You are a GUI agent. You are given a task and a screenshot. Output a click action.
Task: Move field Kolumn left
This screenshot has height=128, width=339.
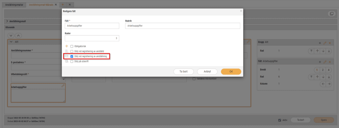[323, 84]
